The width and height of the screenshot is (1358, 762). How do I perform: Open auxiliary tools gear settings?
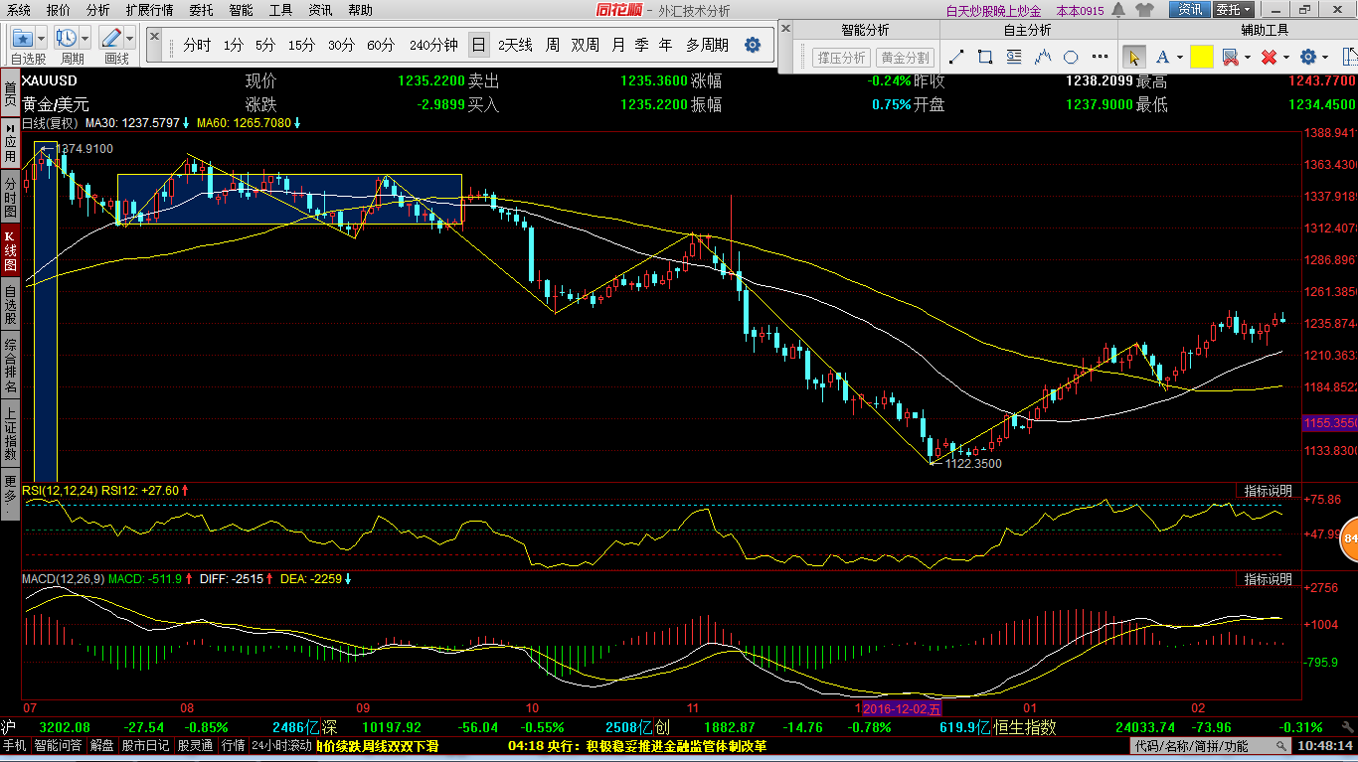tap(1308, 57)
